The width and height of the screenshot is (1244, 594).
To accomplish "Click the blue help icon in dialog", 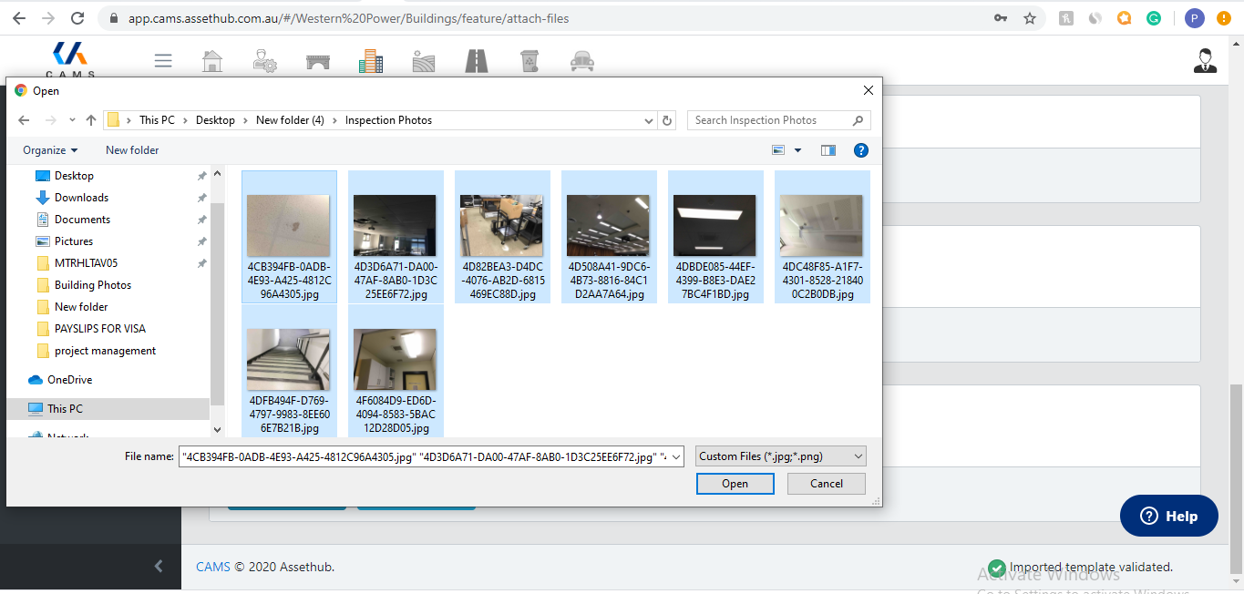I will [860, 150].
